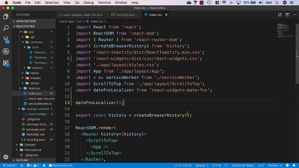Click the src breadcrumb segment
The height and width of the screenshot is (168, 299).
coord(79,21)
